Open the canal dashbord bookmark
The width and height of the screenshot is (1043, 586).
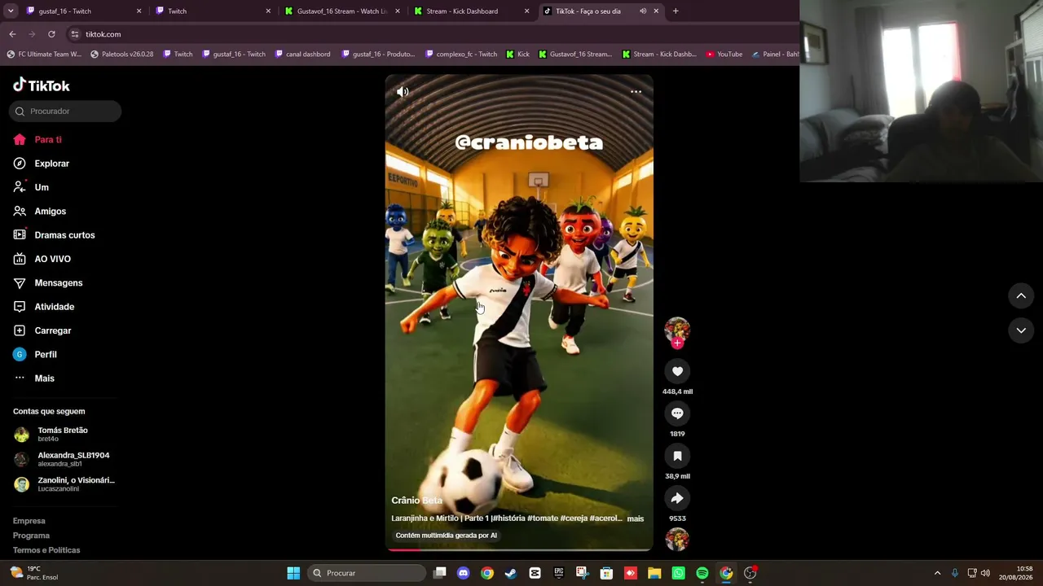click(x=303, y=55)
